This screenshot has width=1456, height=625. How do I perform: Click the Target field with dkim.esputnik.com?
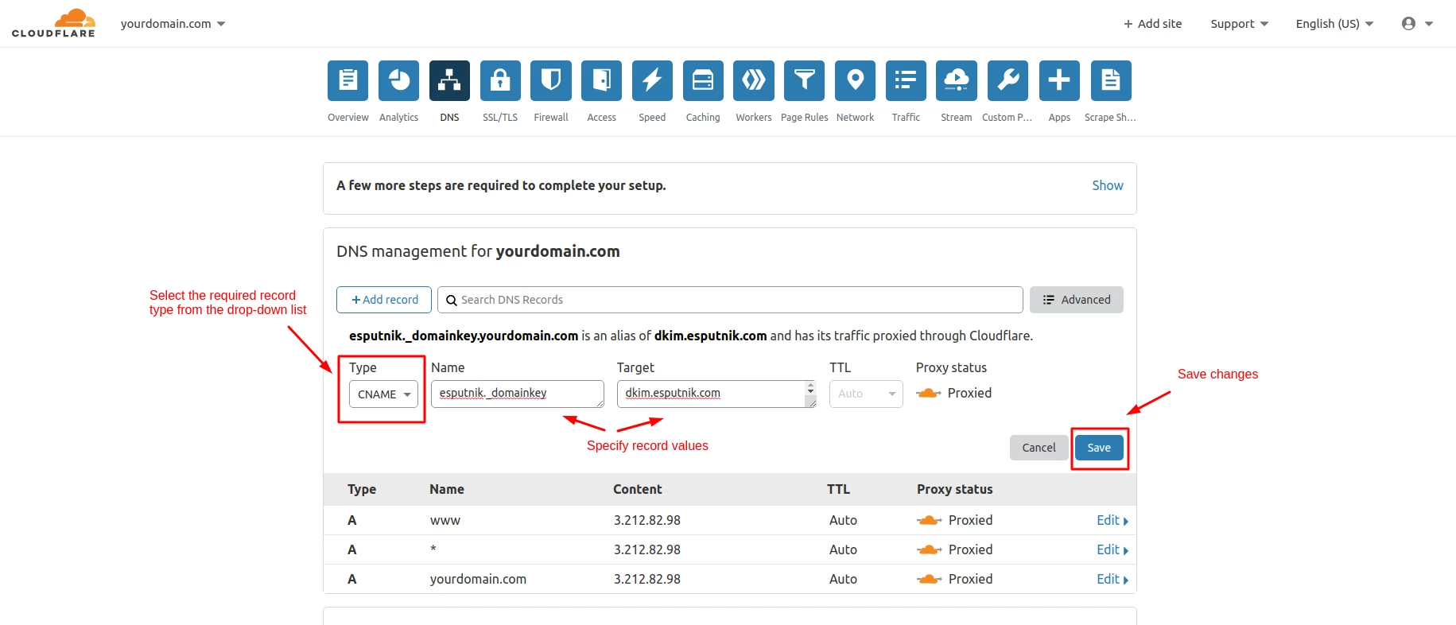click(716, 394)
